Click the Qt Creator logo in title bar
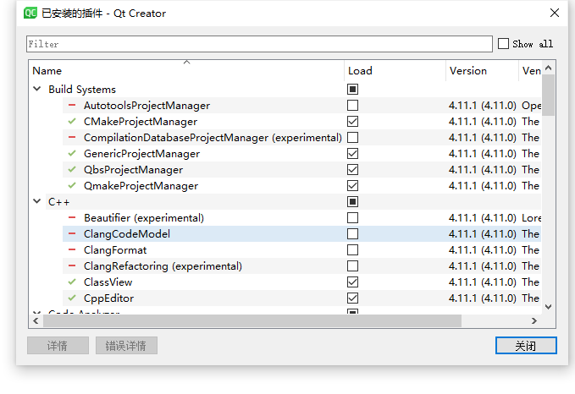 [x=30, y=14]
